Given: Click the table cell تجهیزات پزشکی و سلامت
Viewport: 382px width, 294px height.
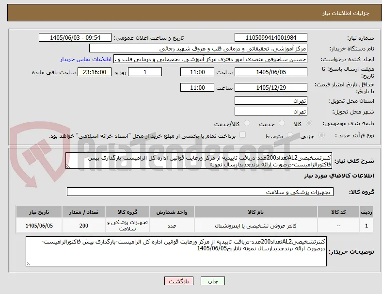Looking at the screenshot, I should [x=127, y=226].
